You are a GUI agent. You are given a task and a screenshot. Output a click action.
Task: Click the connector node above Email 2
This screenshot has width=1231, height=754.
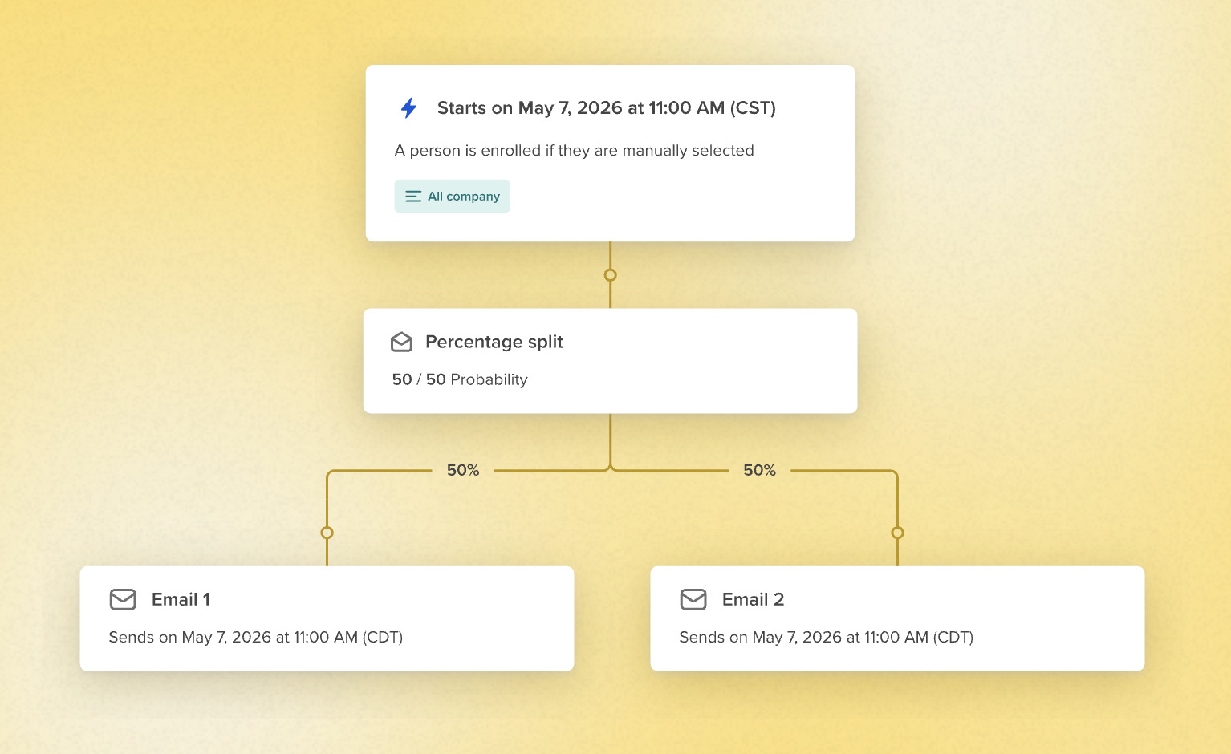[897, 533]
